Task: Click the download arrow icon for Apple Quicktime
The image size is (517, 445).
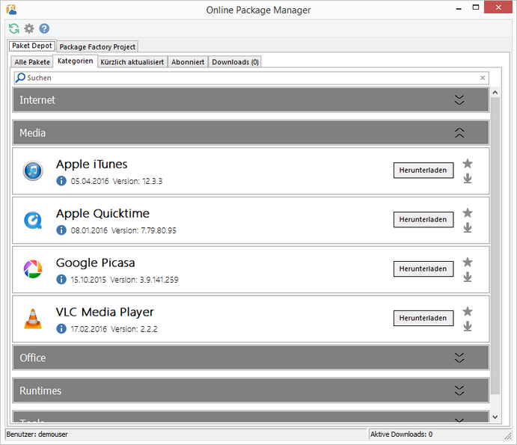Action: (468, 227)
